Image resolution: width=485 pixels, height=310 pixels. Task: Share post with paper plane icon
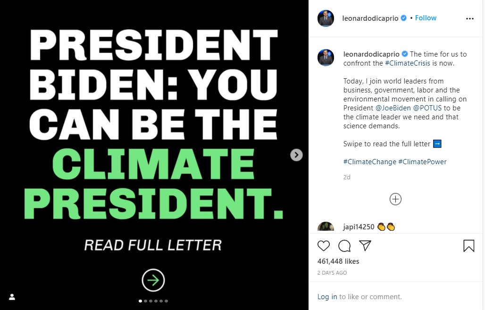click(x=365, y=246)
